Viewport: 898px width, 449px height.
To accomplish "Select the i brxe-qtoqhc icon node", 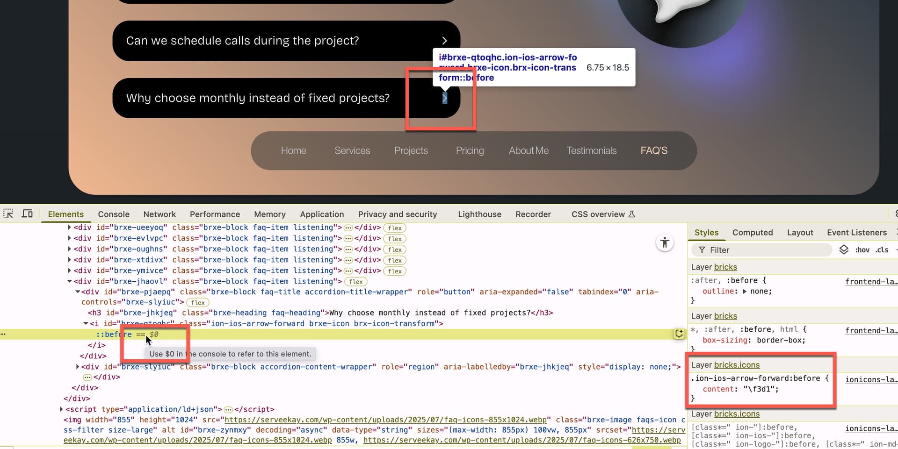I will point(267,323).
